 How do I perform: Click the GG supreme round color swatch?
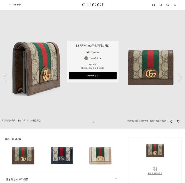coord(86,58)
